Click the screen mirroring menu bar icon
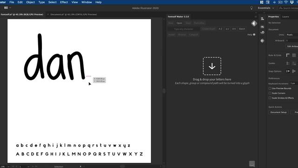 (280, 2)
